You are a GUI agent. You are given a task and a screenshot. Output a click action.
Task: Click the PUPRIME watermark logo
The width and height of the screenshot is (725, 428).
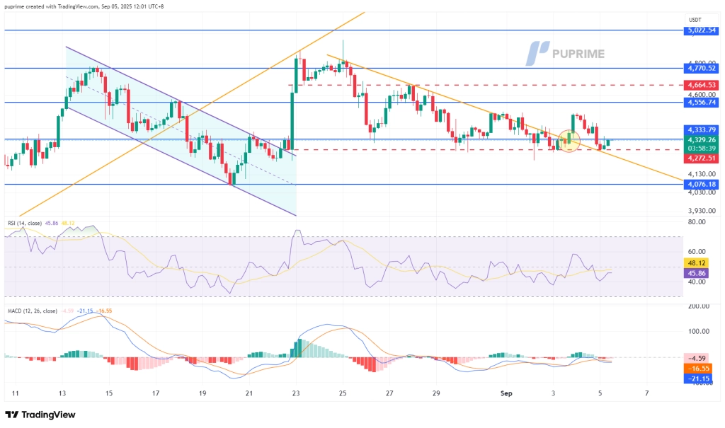pos(565,54)
